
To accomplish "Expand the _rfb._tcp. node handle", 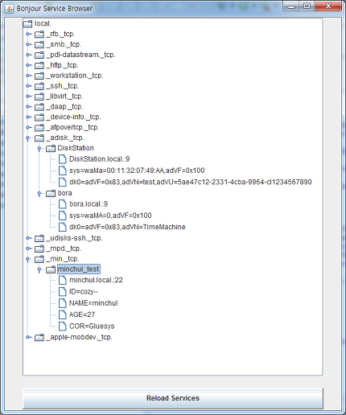I will click(28, 34).
